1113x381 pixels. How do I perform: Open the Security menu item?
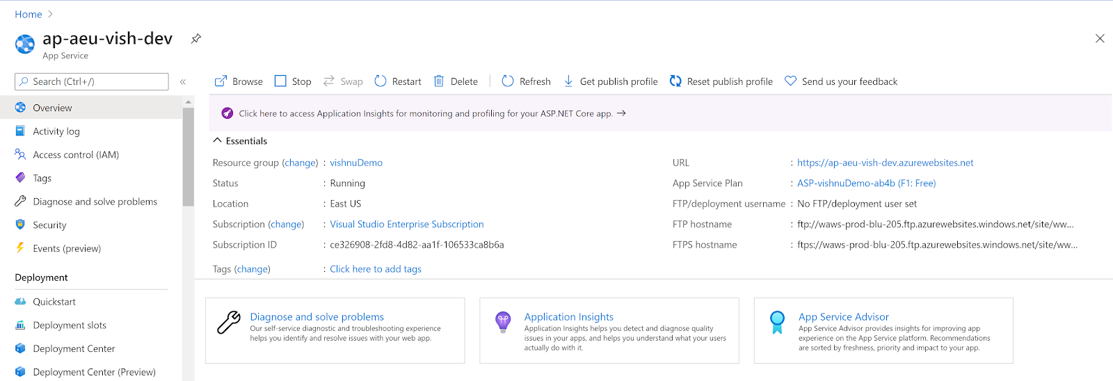point(91,225)
